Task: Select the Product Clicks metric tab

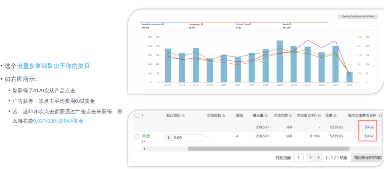Action: point(258,26)
